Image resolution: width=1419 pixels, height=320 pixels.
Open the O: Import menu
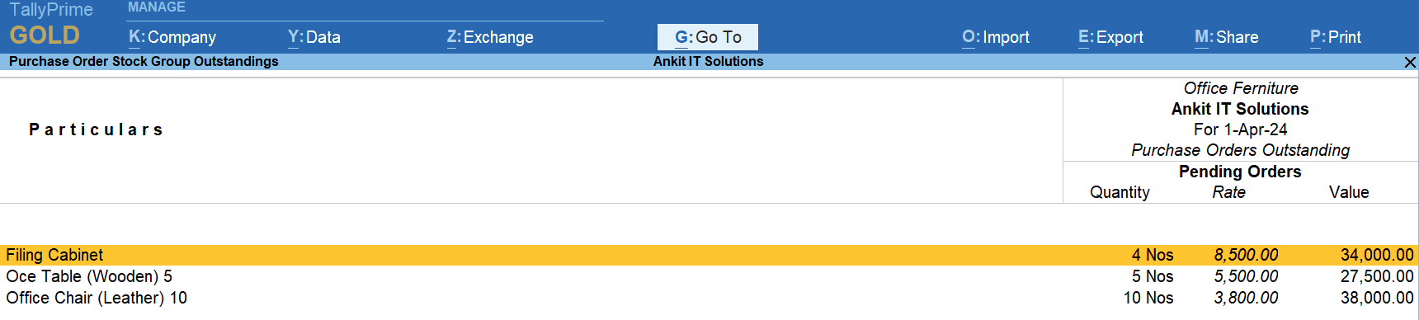(x=996, y=37)
